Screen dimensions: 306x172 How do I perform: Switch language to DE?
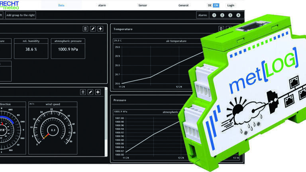pos(210,6)
